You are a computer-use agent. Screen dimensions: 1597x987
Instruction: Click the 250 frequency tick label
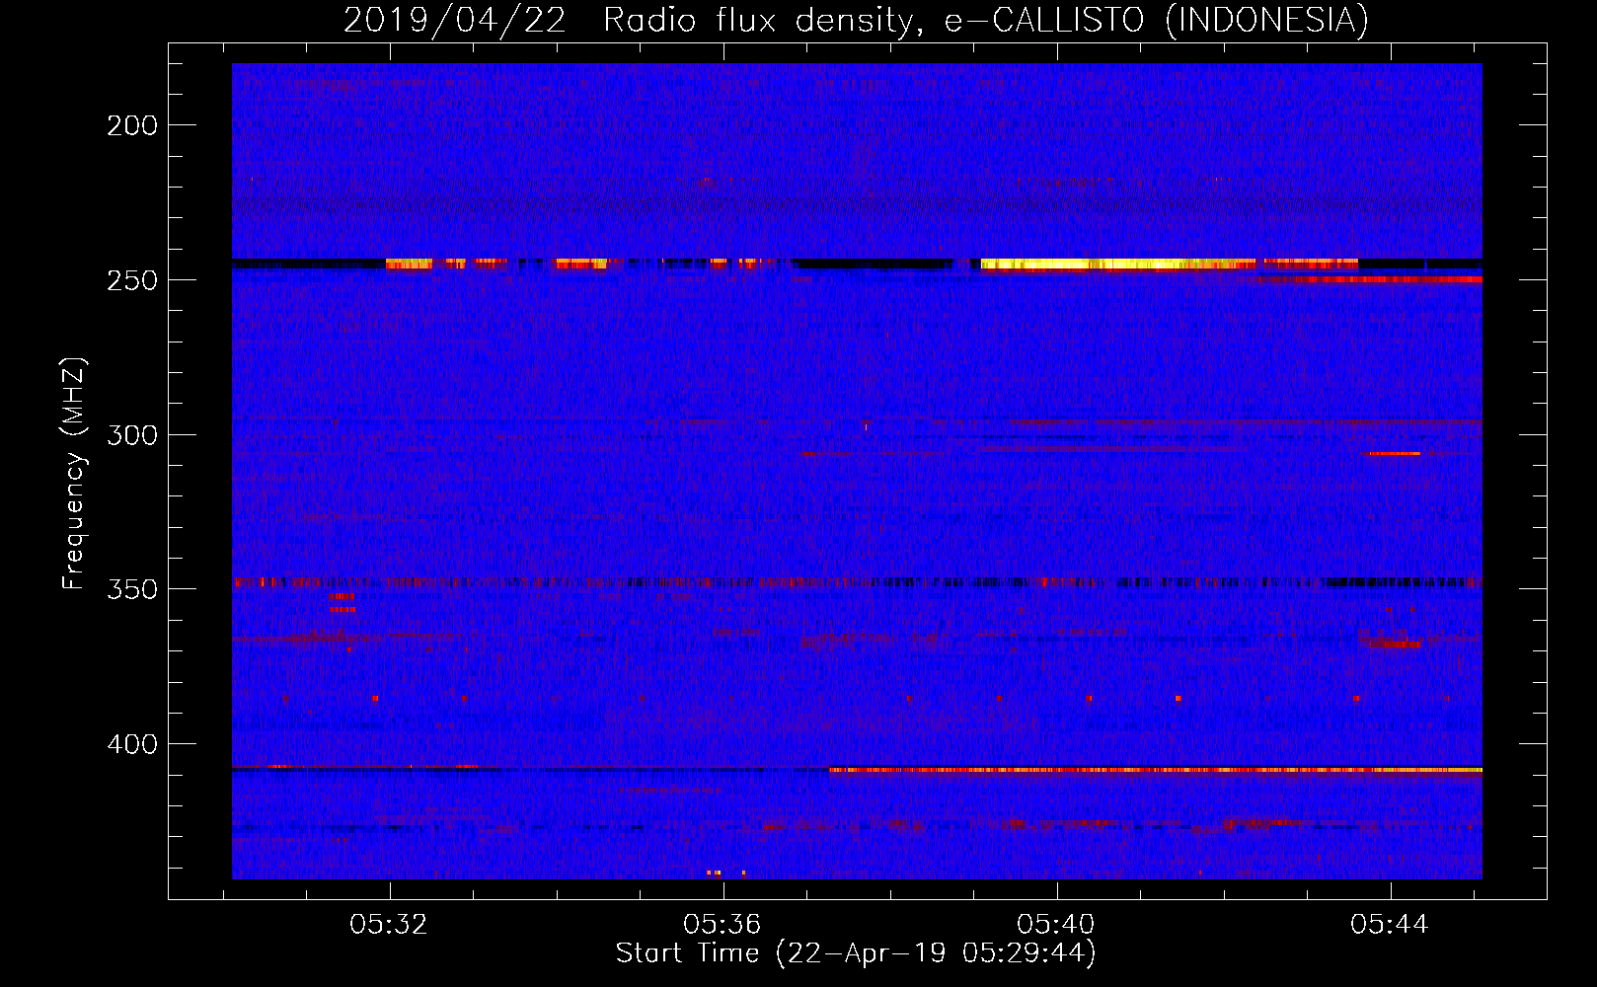[x=131, y=280]
